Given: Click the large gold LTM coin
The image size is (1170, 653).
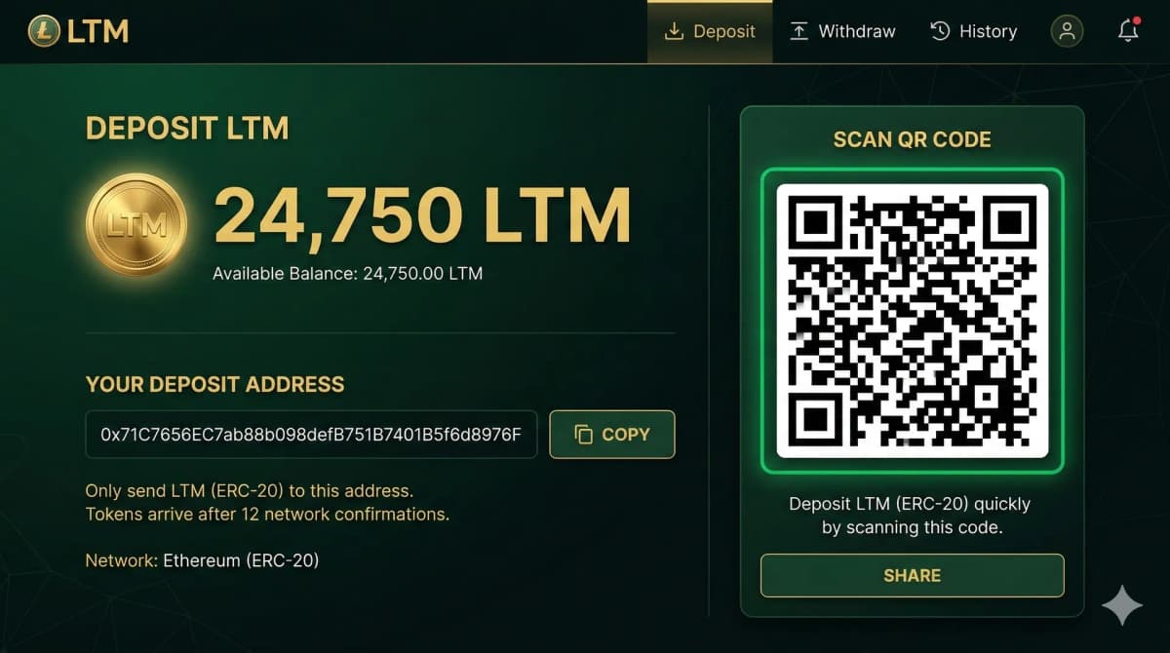Looking at the screenshot, I should (x=136, y=224).
